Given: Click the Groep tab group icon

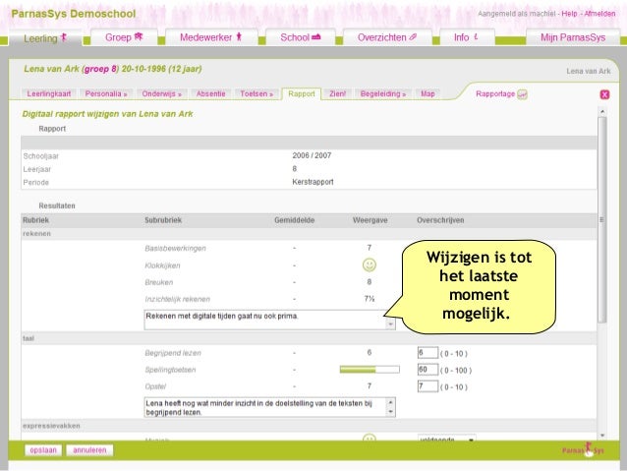Looking at the screenshot, I should pyautogui.click(x=139, y=36).
